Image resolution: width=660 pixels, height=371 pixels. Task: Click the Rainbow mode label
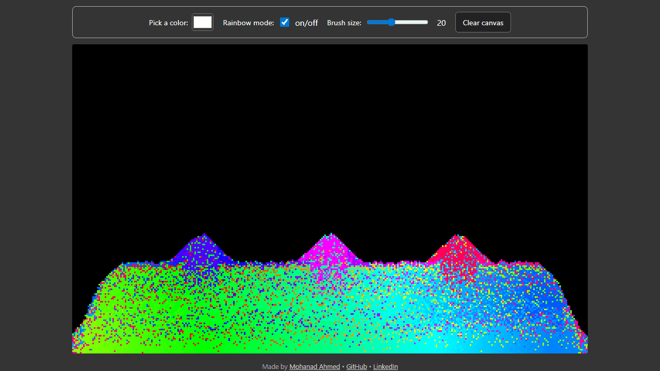pos(249,23)
